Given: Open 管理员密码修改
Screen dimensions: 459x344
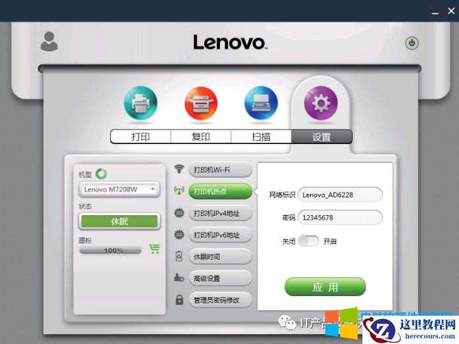Looking at the screenshot, I should pyautogui.click(x=221, y=300).
